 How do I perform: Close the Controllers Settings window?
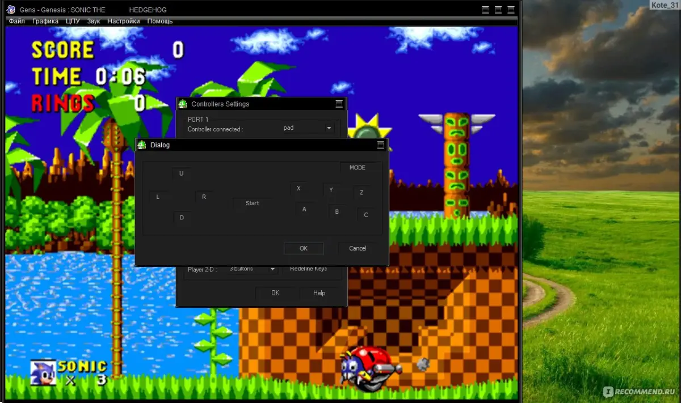click(x=339, y=104)
